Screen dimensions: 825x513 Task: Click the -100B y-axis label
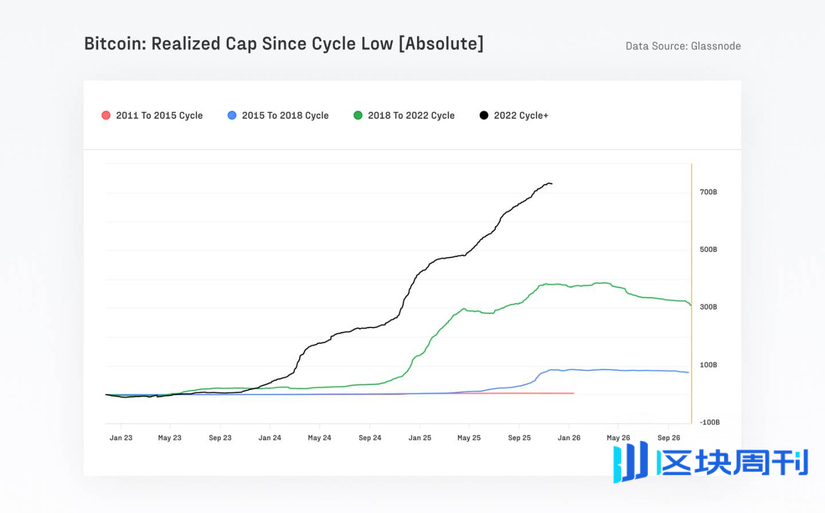click(709, 423)
